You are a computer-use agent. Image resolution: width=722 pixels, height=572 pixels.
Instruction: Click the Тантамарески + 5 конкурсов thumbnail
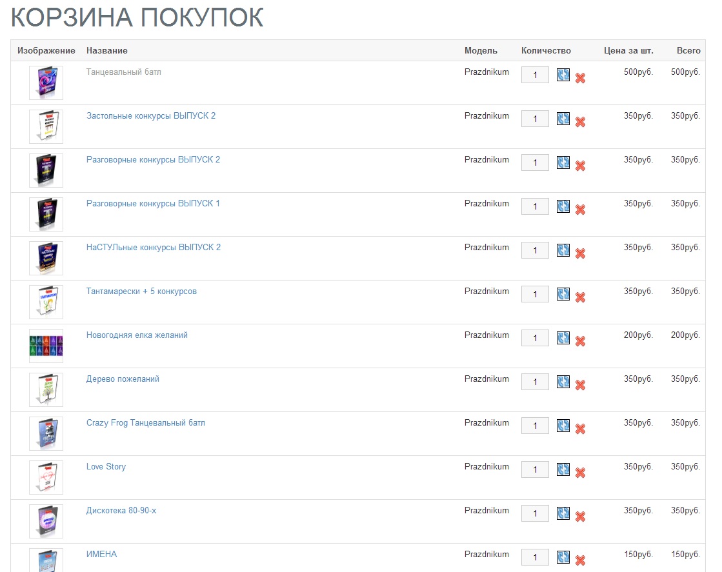(x=46, y=302)
